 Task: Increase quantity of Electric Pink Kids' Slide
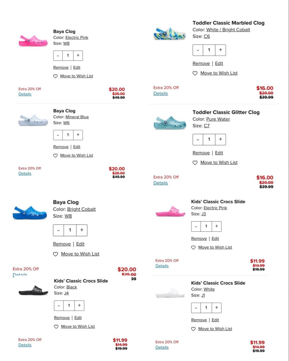click(x=216, y=226)
